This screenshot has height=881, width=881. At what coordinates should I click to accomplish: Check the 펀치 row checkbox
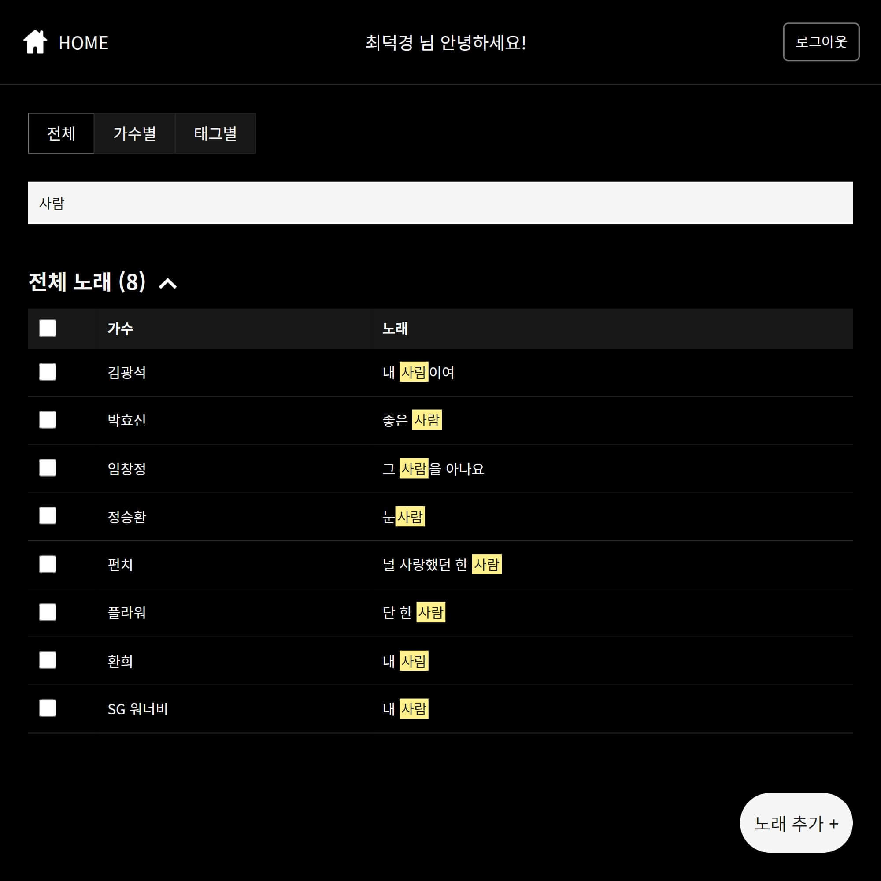[x=48, y=565]
